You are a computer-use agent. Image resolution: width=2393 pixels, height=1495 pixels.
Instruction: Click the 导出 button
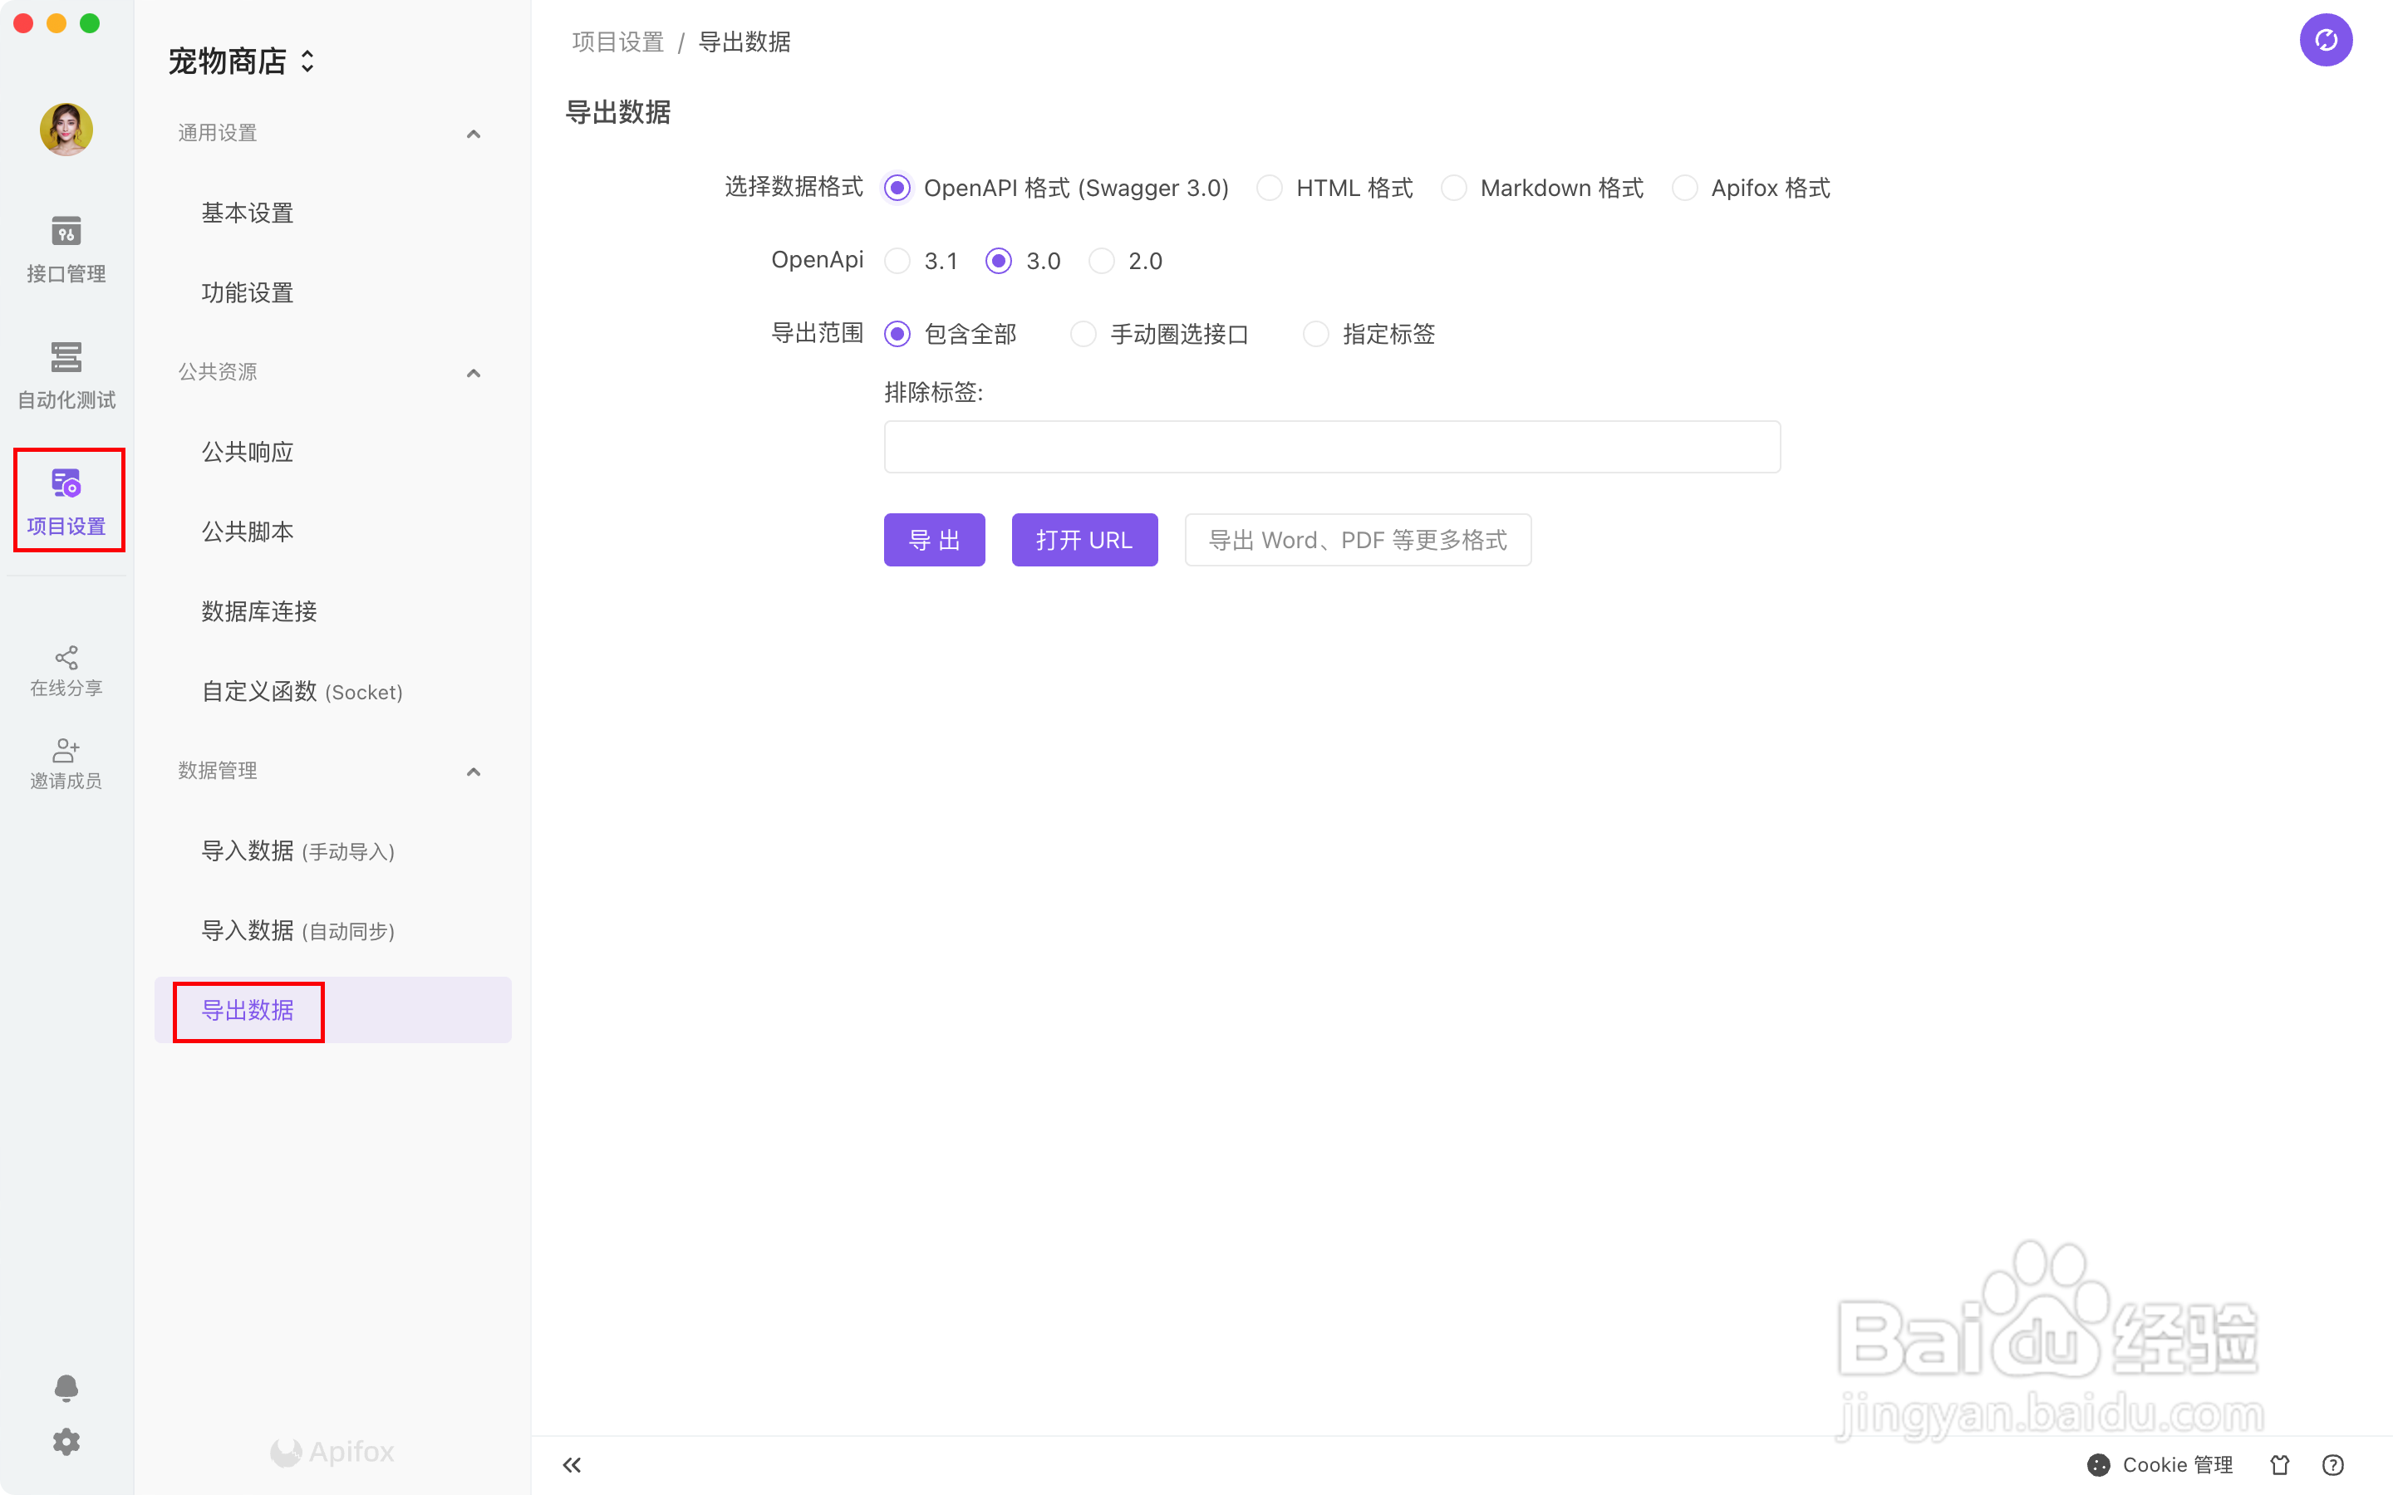point(935,540)
